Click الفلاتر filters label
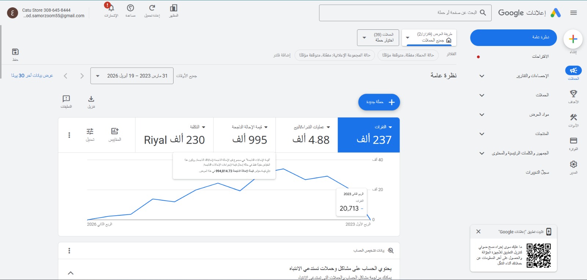587x280 pixels. point(451,54)
